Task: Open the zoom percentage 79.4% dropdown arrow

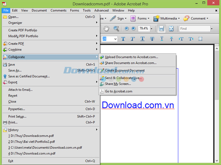Action: [x=152, y=29]
